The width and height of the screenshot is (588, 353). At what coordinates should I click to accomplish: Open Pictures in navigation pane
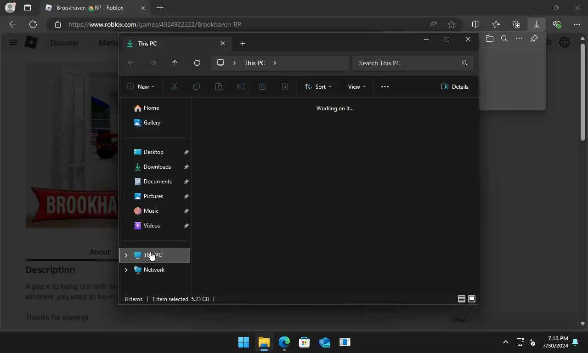155,196
